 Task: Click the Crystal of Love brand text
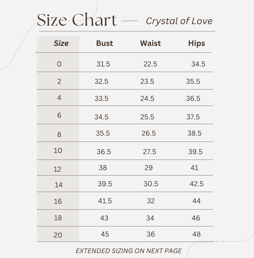(179, 21)
